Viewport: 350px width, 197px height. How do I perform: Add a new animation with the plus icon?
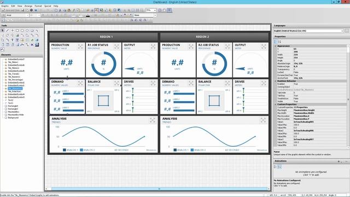339,161
